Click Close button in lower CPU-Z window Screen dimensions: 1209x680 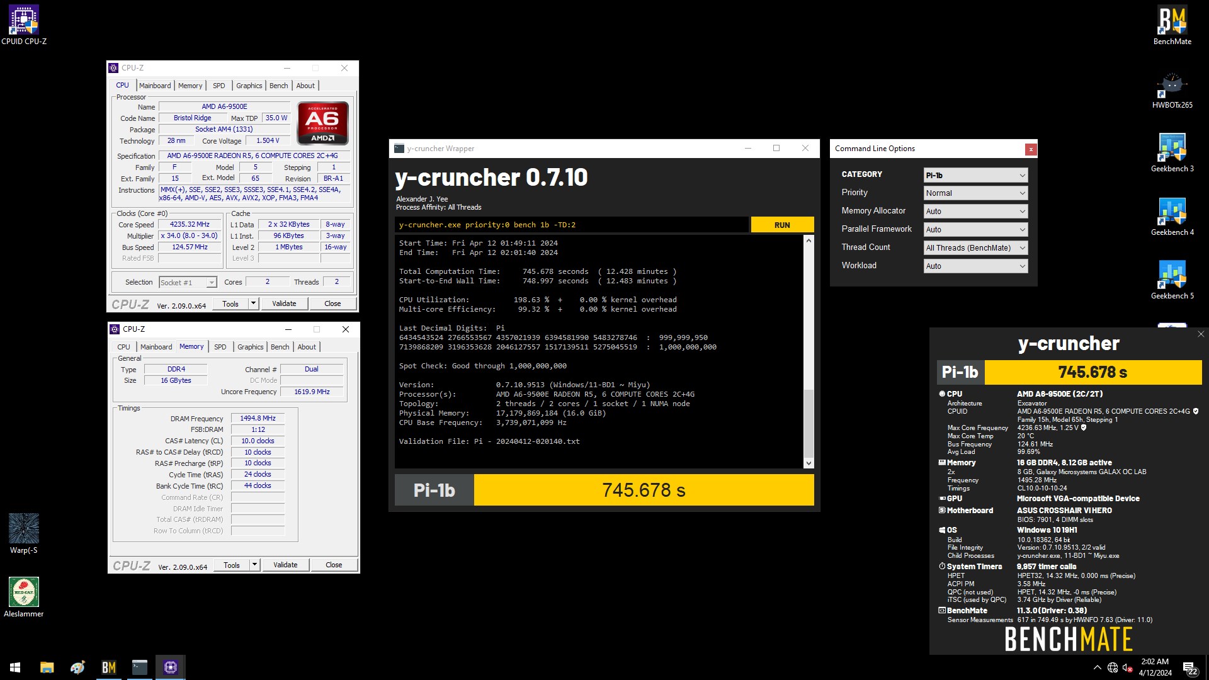tap(334, 565)
